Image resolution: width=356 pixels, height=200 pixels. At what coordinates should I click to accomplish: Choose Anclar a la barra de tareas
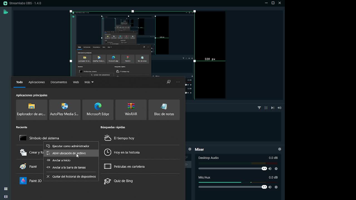coord(71,167)
